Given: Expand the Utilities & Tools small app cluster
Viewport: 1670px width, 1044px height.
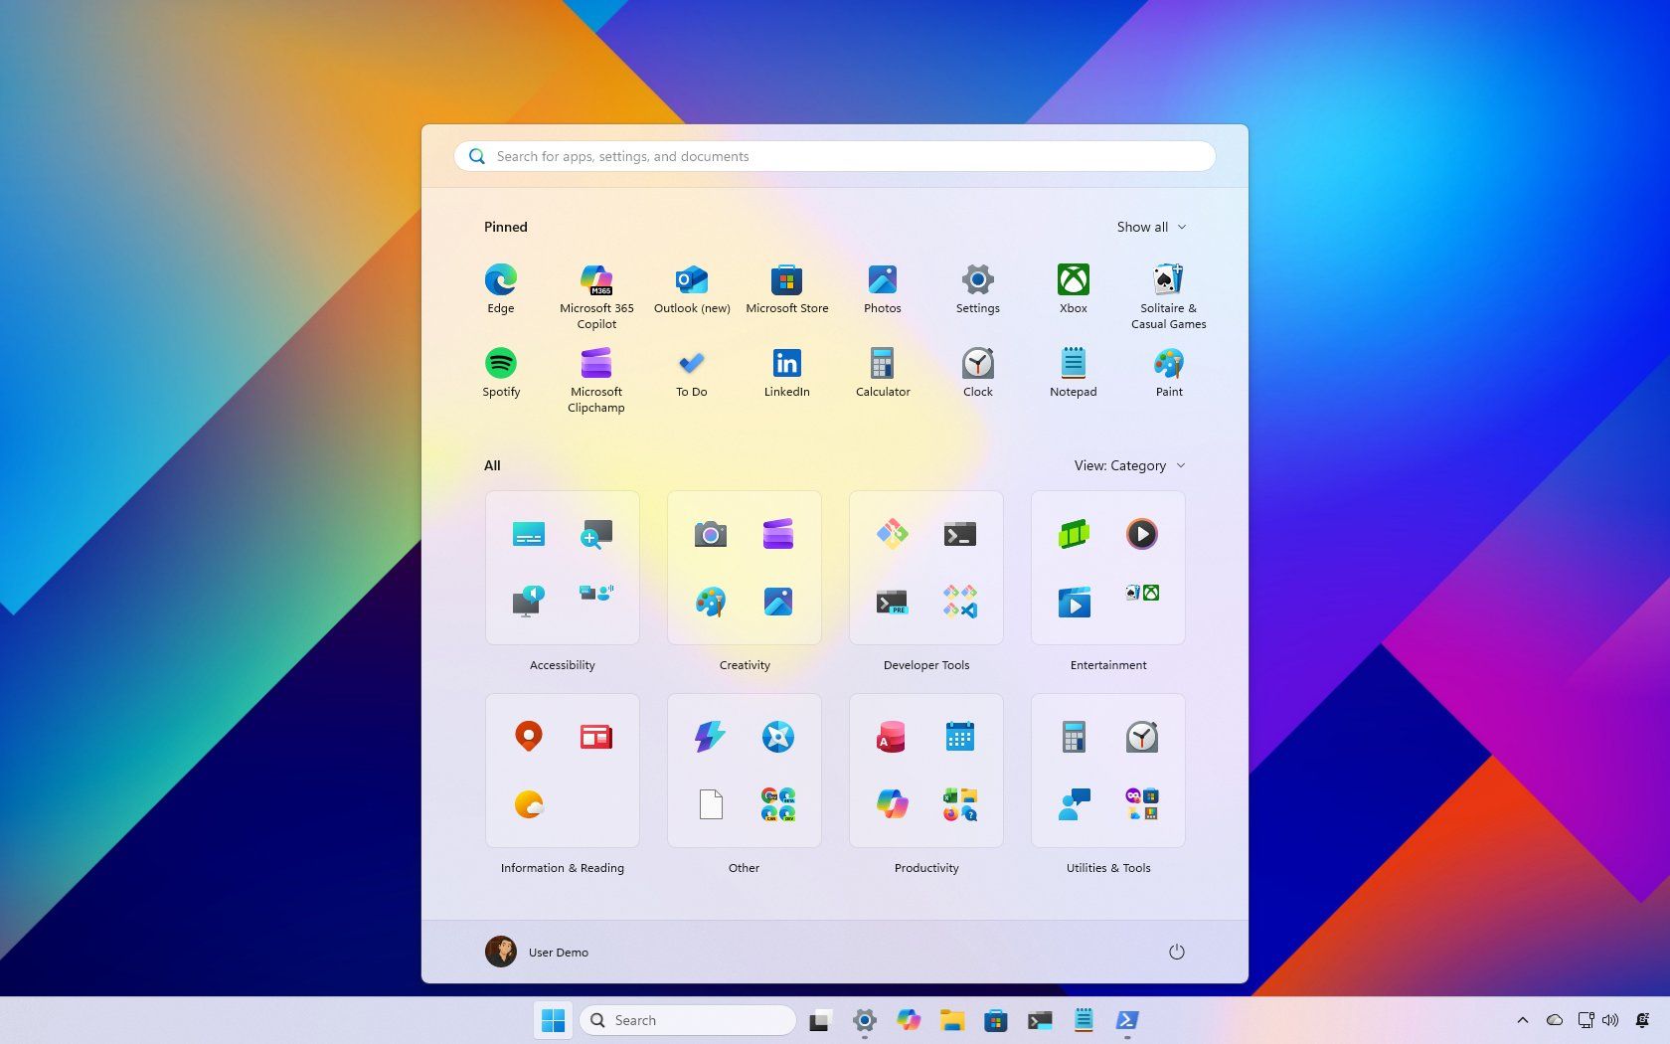Looking at the screenshot, I should pos(1142,804).
